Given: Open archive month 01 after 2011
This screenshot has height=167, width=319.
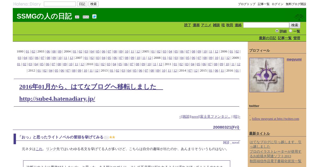Looking at the screenshot, I should pyautogui.click(x=175, y=64).
